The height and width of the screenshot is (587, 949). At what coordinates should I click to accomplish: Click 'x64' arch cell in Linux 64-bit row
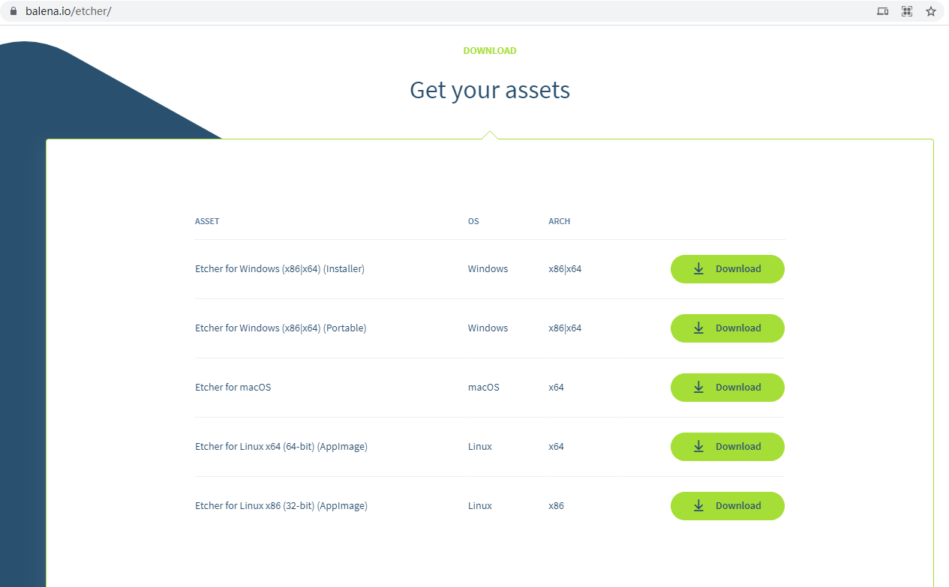(x=557, y=447)
